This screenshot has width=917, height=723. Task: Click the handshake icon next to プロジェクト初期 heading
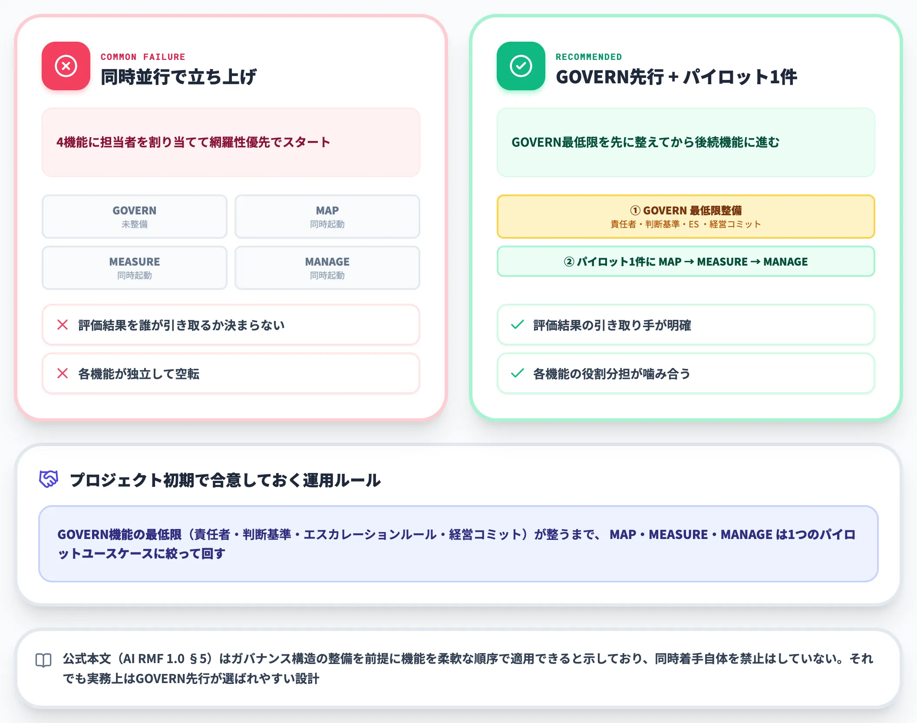click(49, 479)
